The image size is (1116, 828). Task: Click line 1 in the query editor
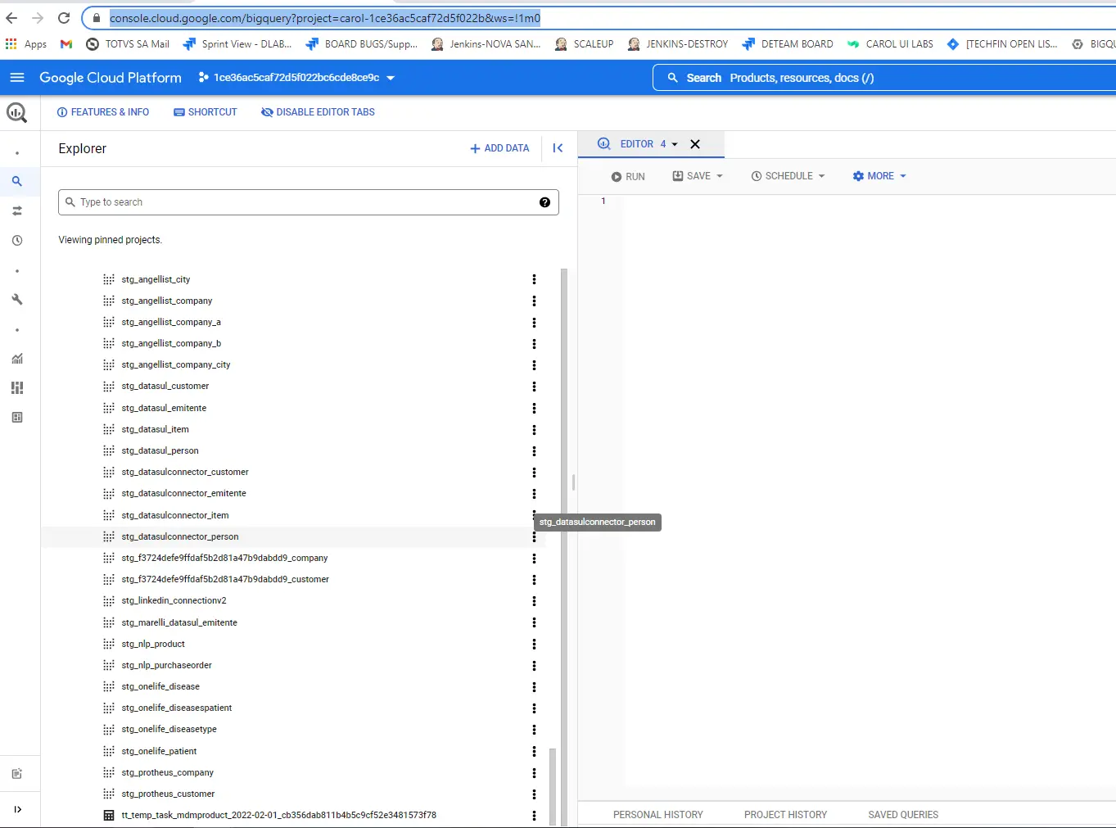[868, 201]
